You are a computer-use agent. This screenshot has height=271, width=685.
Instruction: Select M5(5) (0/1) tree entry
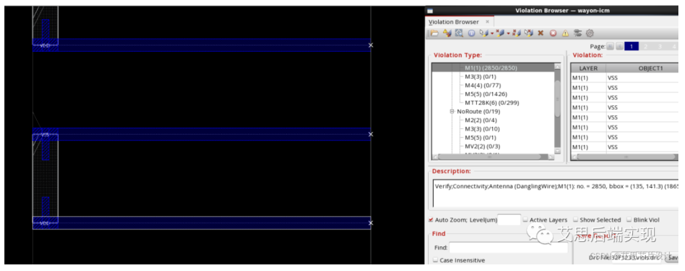480,138
